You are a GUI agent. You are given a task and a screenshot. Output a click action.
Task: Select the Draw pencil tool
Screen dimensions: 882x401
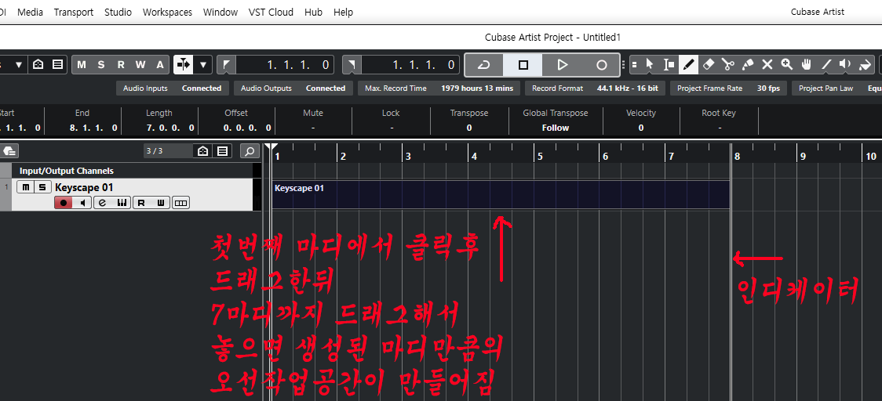688,64
